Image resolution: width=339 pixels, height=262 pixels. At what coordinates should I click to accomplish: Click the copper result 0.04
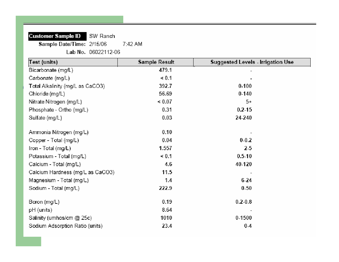tap(167, 140)
